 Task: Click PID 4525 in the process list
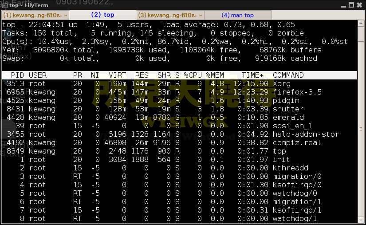(x=16, y=101)
